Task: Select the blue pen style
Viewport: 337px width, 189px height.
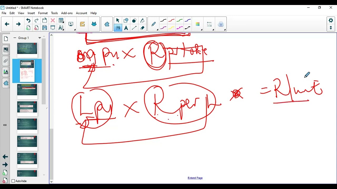Action: point(188,20)
